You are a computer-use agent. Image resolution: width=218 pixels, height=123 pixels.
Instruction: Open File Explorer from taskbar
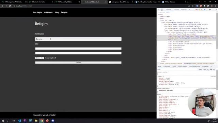pos(36,121)
